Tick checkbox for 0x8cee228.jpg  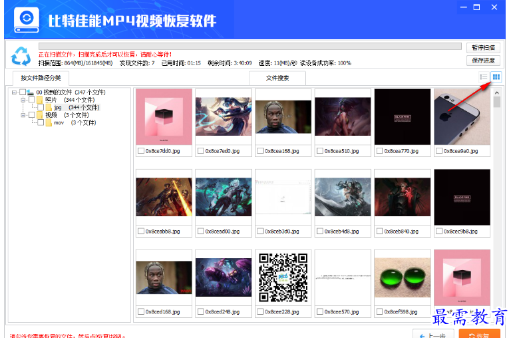tap(260, 311)
